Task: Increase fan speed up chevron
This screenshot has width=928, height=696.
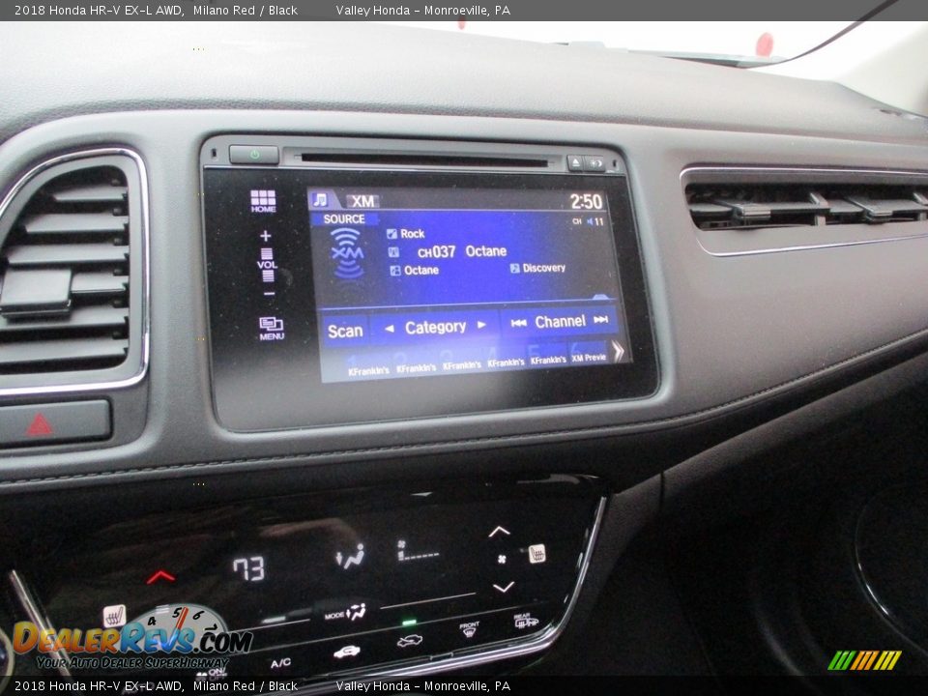Action: pyautogui.click(x=499, y=531)
